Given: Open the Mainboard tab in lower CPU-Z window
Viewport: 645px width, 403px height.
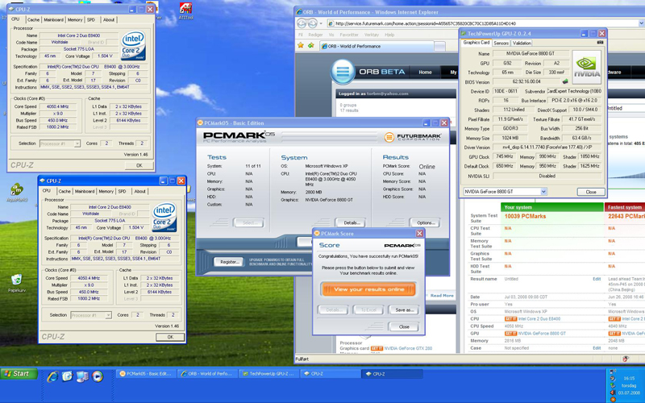Looking at the screenshot, I should click(85, 191).
